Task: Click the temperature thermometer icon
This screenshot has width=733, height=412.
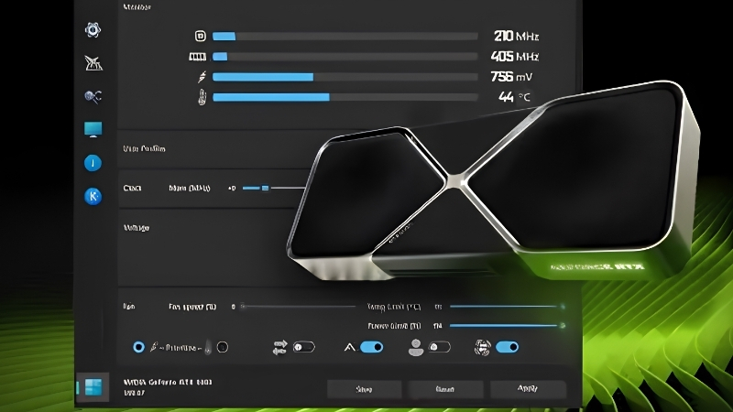Action: pos(202,97)
